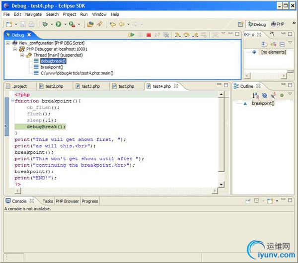This screenshot has width=298, height=263.
Task: Click Collapse All in Variables view
Action: coord(282,44)
